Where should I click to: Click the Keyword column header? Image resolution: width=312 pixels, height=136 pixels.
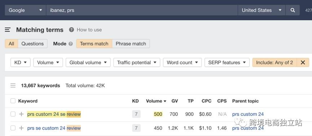(x=28, y=101)
